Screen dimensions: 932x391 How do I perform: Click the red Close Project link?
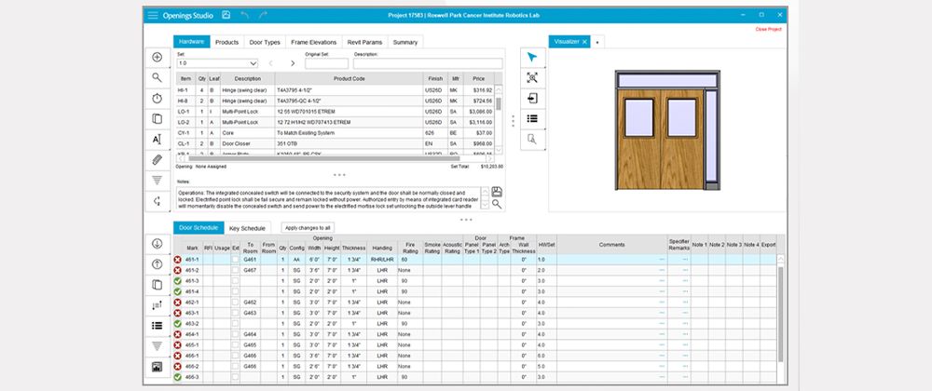(769, 29)
